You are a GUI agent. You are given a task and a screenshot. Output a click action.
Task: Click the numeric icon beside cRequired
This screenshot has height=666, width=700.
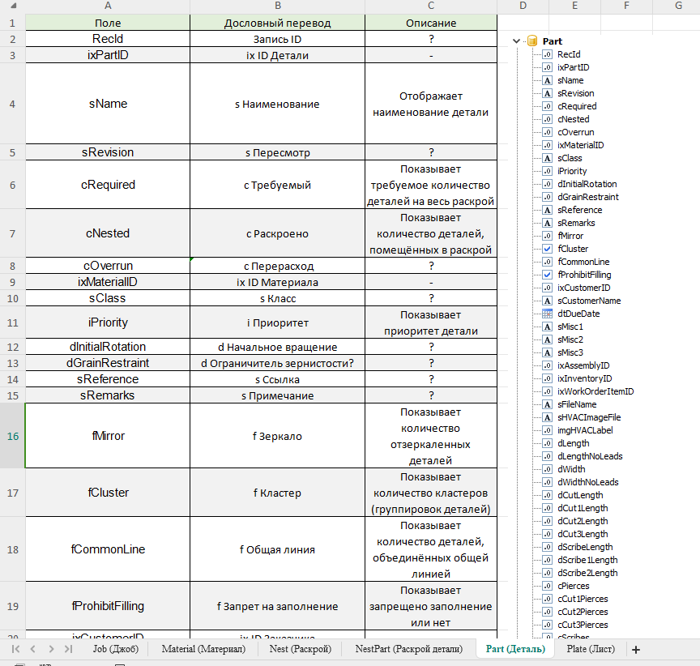tap(548, 106)
